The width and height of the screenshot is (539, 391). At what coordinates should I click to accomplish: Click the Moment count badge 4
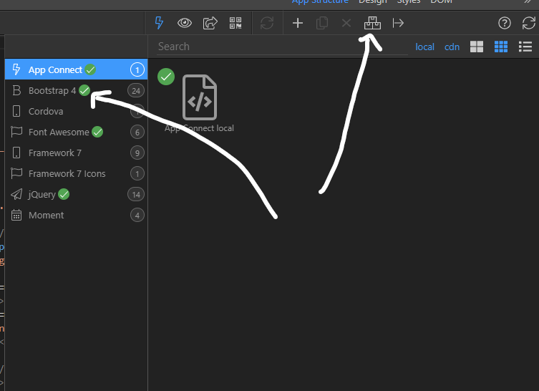(x=137, y=216)
